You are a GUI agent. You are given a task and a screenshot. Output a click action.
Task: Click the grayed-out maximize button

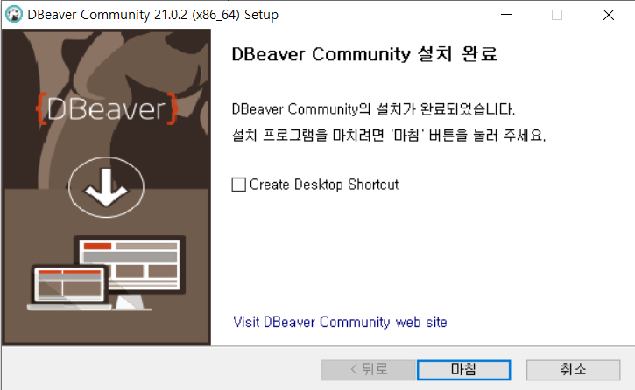point(557,15)
